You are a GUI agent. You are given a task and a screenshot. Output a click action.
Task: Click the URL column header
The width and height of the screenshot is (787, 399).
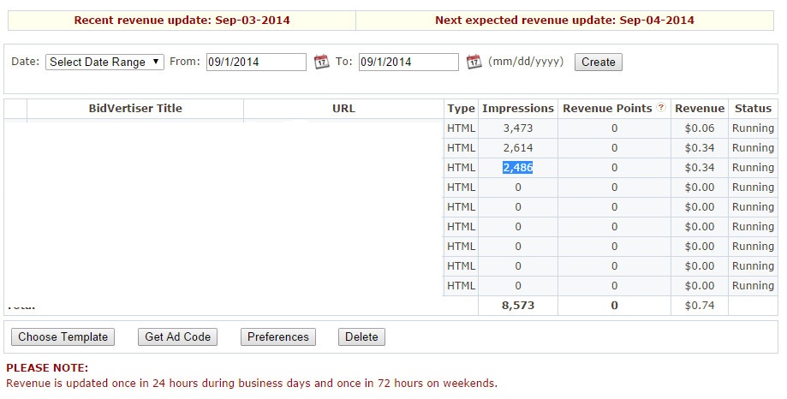pos(343,109)
